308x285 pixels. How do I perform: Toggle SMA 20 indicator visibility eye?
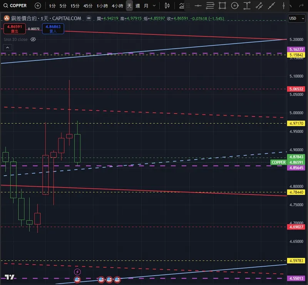pyautogui.click(x=33, y=40)
